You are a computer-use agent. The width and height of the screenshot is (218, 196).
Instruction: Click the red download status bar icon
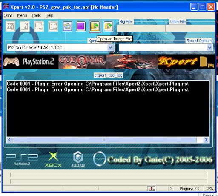(151, 189)
